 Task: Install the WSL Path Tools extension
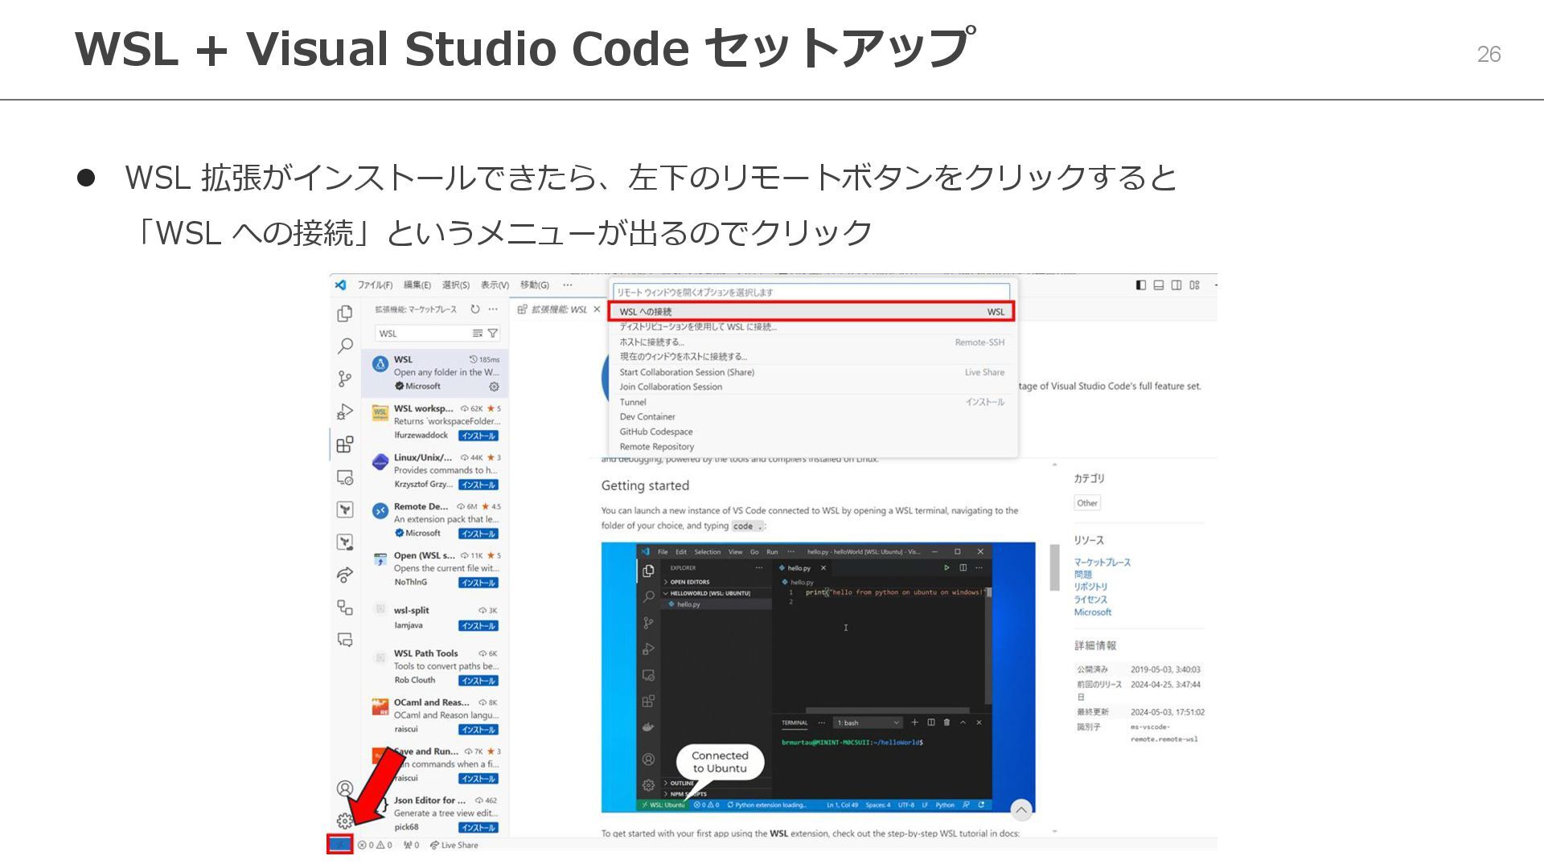pyautogui.click(x=478, y=682)
